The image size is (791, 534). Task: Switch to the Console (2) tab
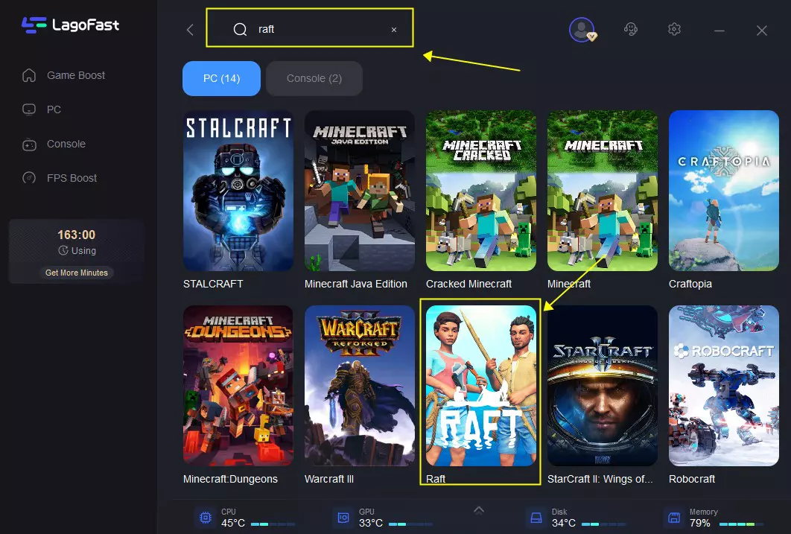tap(314, 78)
